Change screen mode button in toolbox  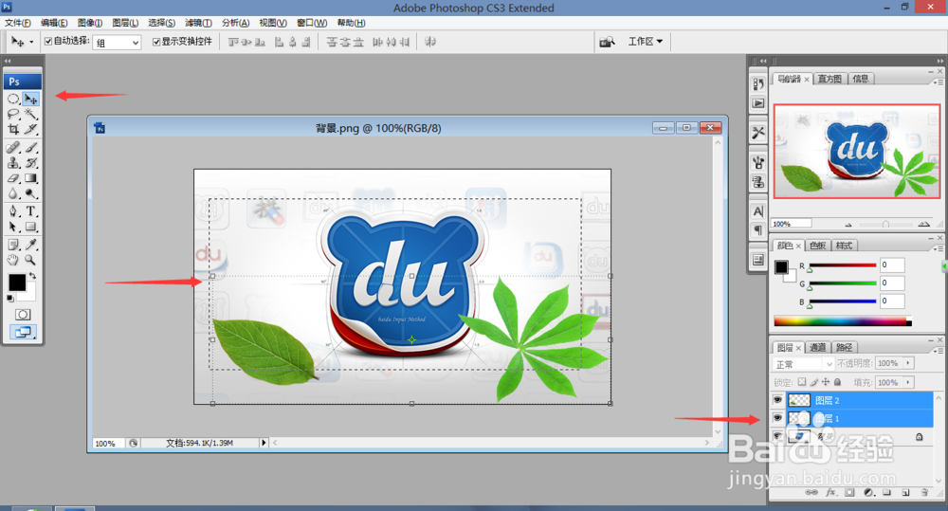23,332
